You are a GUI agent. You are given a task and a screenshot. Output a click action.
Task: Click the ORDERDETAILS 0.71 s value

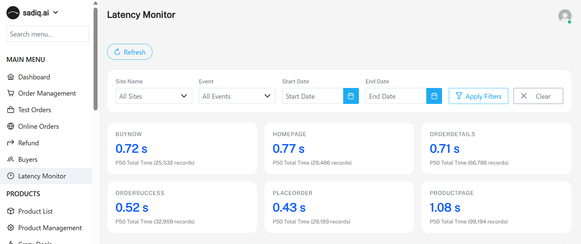[x=444, y=149]
